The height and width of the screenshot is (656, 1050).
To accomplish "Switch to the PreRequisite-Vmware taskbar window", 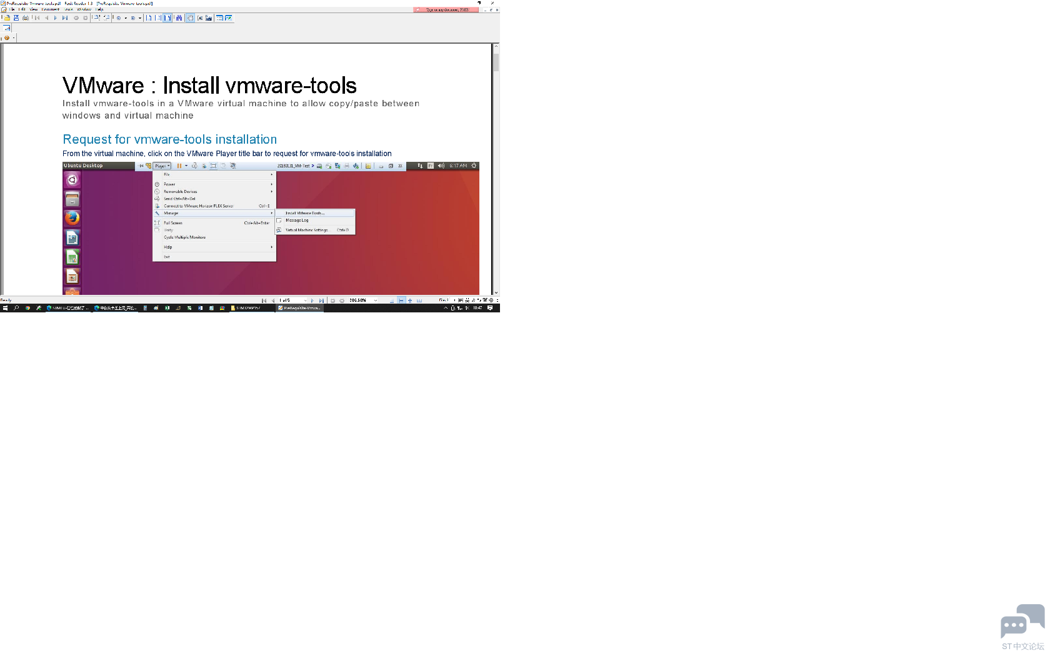I will (x=299, y=308).
